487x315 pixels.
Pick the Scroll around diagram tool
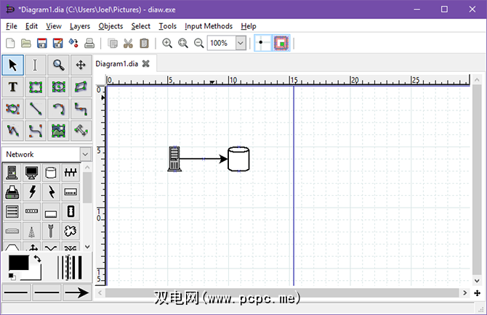click(x=81, y=65)
